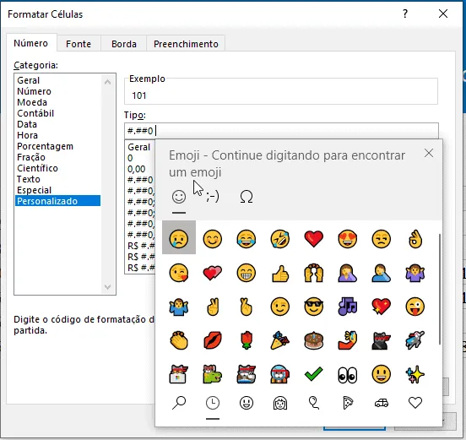This screenshot has width=466, height=440.
Task: Insert the grinning teeth face emoji
Action: pos(247,273)
